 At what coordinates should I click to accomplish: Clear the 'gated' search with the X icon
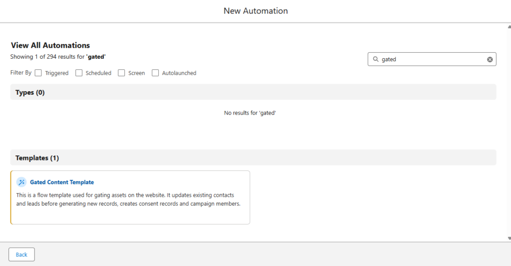[x=490, y=59]
